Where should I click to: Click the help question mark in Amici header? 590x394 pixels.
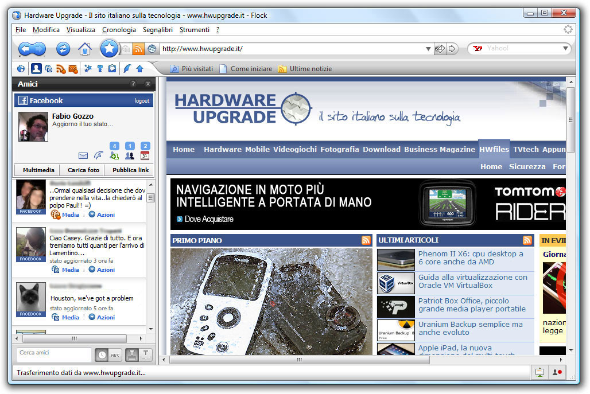(133, 84)
